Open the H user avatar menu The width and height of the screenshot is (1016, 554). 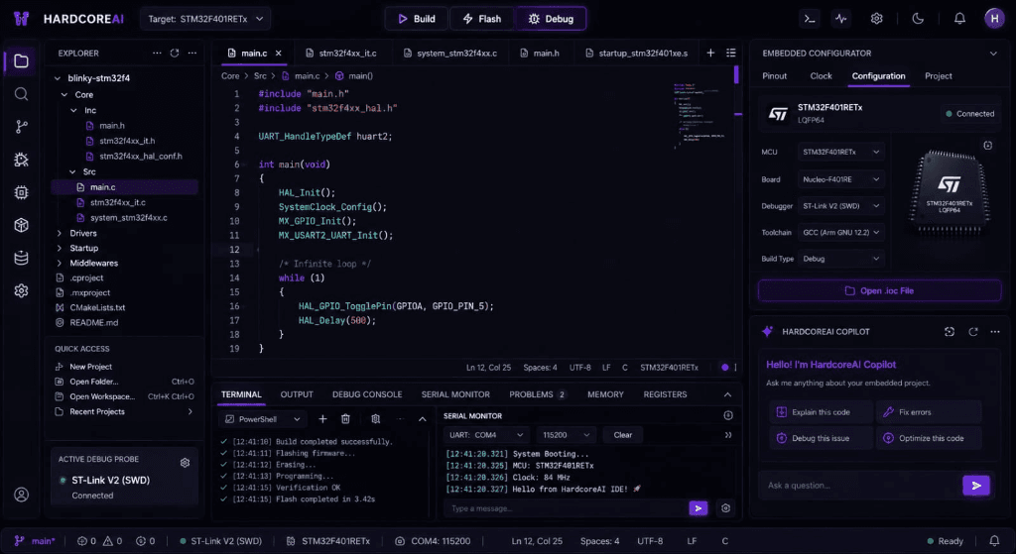994,19
